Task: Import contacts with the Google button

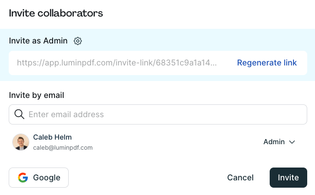Action: click(38, 178)
